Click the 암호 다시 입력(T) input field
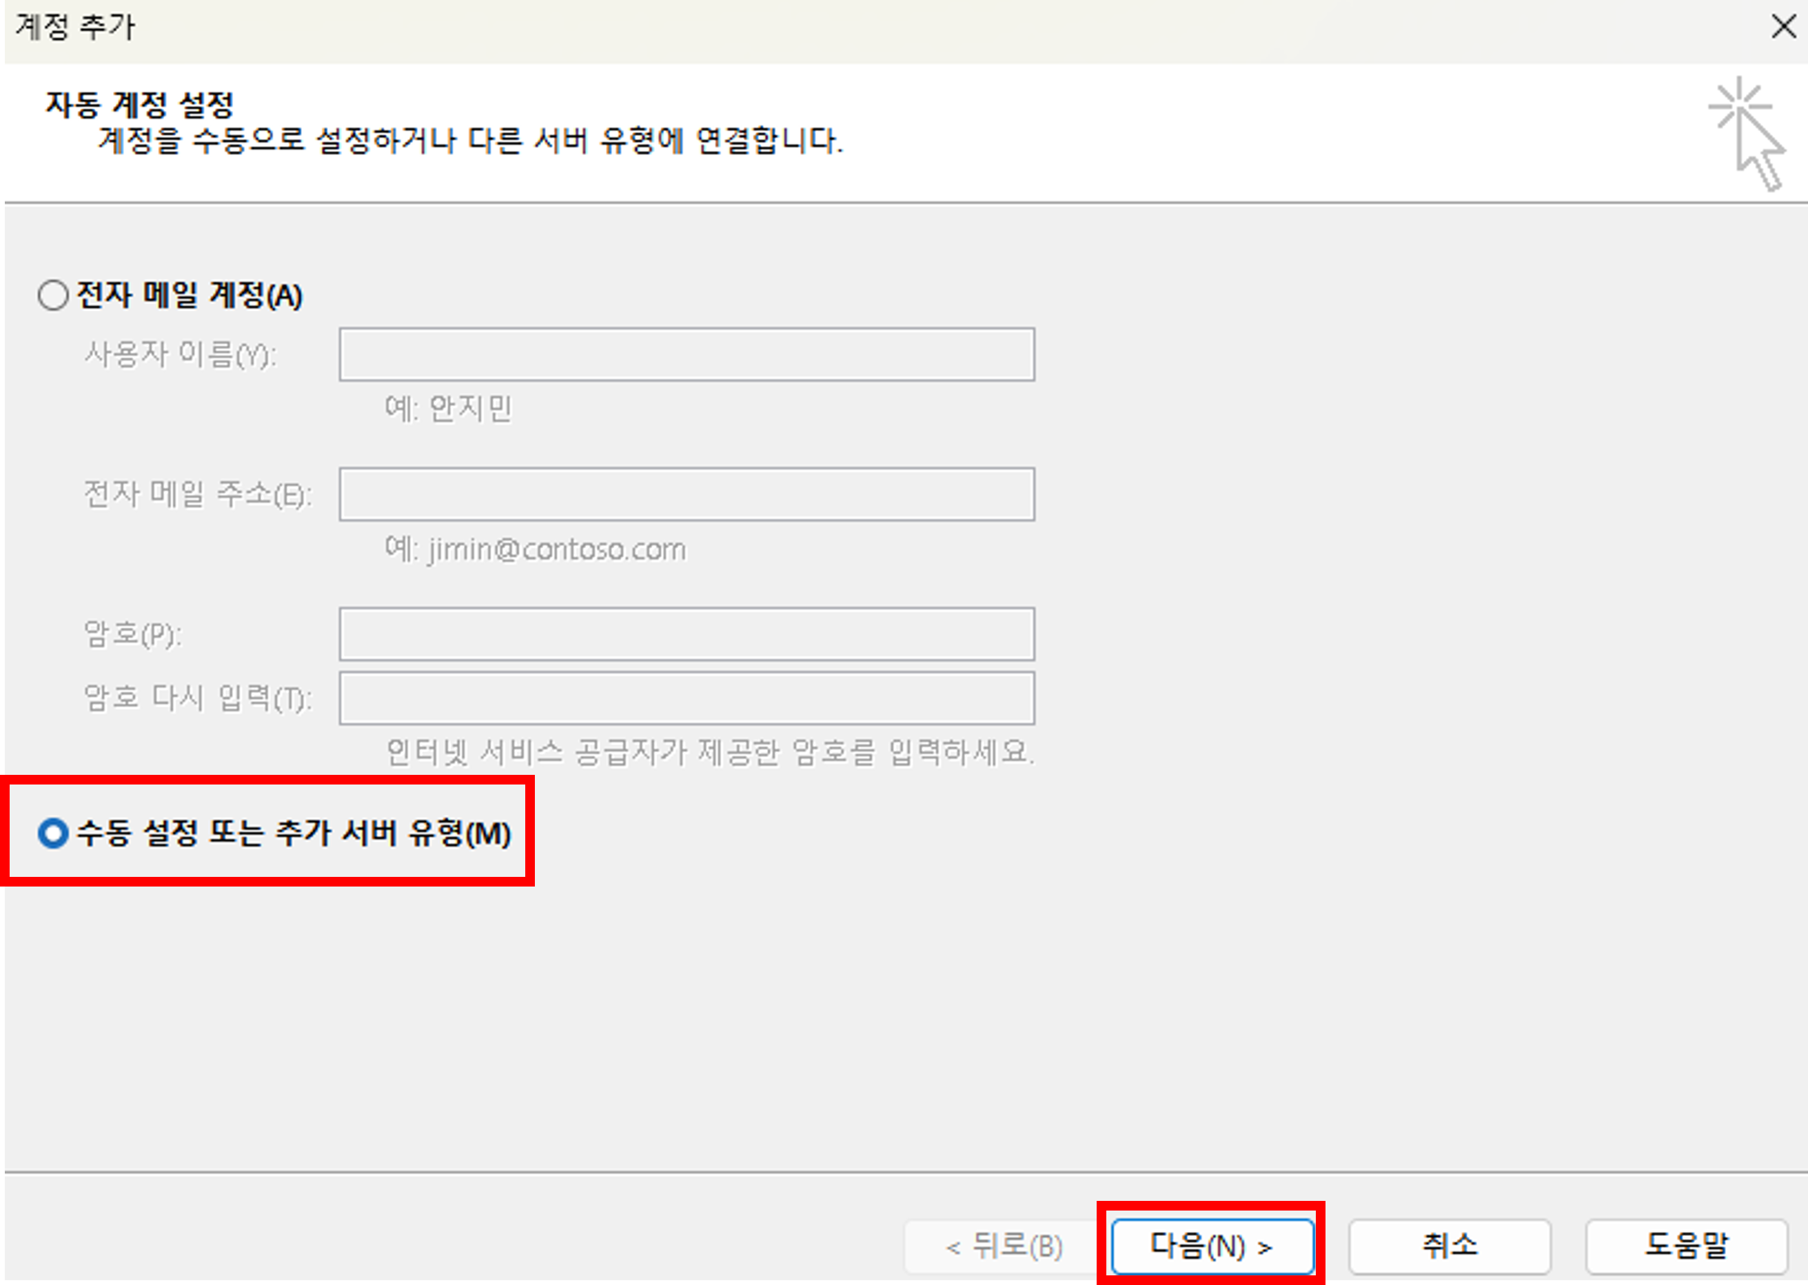This screenshot has width=1808, height=1285. click(687, 698)
